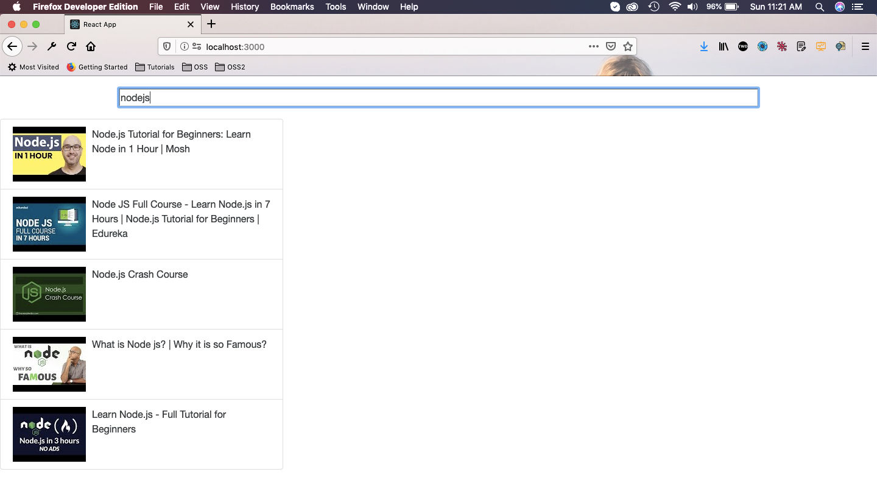Viewport: 877px width, 494px height.
Task: Open developer tools wrench icon
Action: pyautogui.click(x=52, y=46)
